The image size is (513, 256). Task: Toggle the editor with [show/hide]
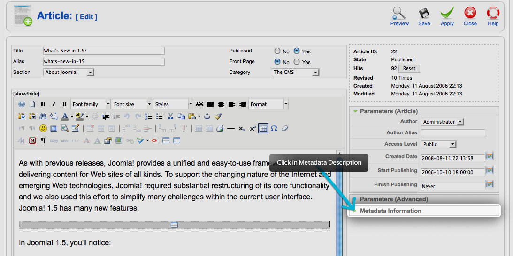26,94
